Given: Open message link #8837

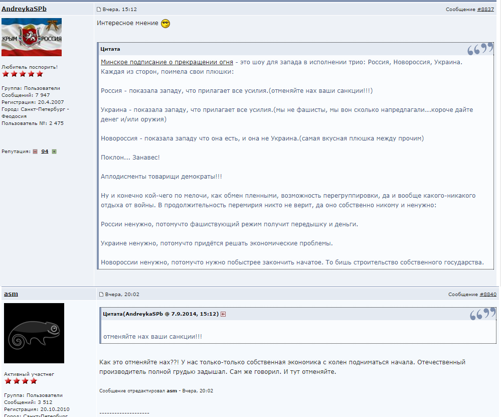Looking at the screenshot, I should [x=485, y=10].
